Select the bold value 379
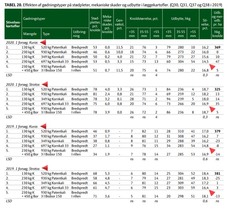229x207 pixels. tap(218, 131)
